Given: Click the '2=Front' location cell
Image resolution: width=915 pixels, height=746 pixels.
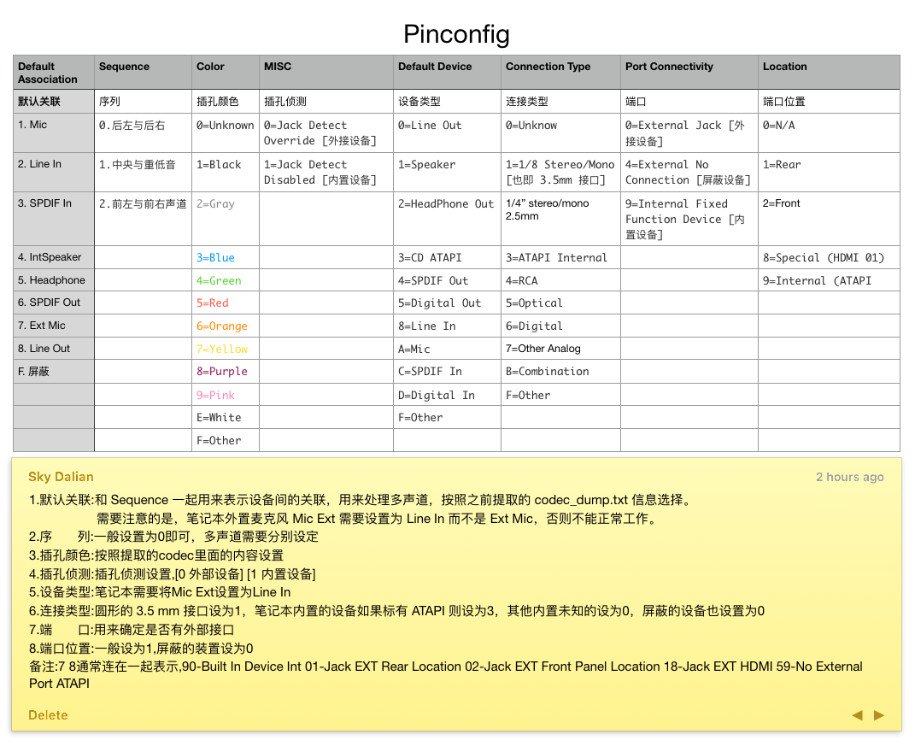Looking at the screenshot, I should tap(830, 219).
